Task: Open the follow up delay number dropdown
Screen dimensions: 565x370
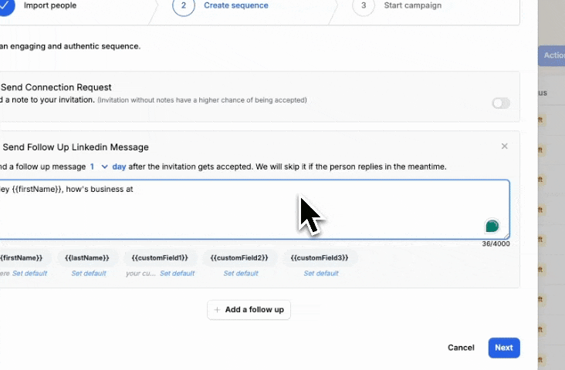Action: coord(99,166)
